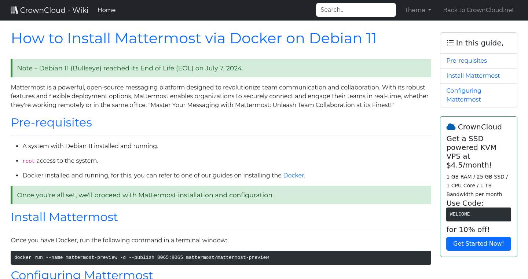Image resolution: width=528 pixels, height=279 pixels.
Task: Click the 'Once you're all set' green note
Action: tap(221, 195)
